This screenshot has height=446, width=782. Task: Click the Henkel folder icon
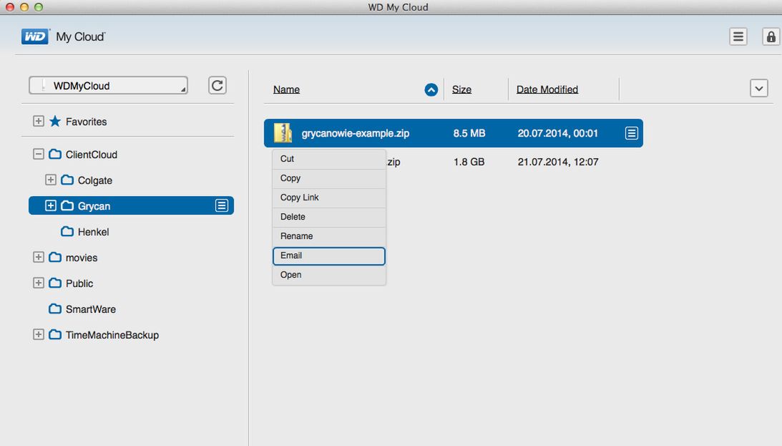click(x=67, y=231)
